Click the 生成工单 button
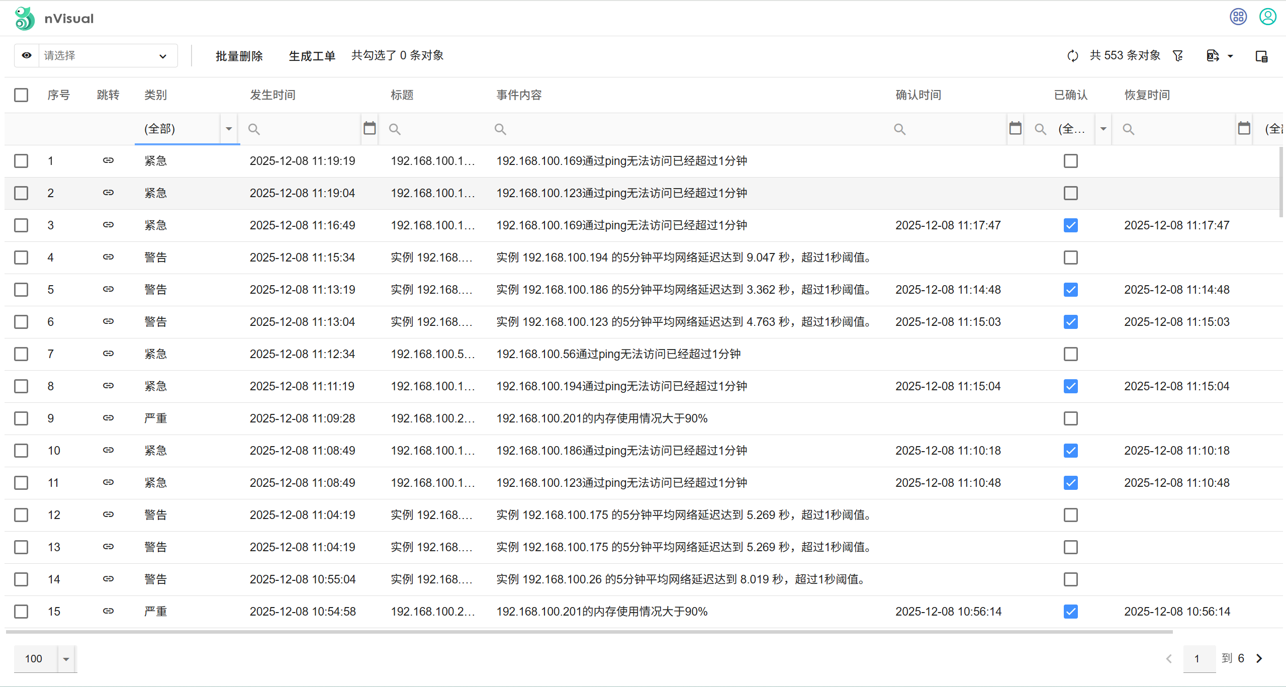This screenshot has width=1286, height=687. coord(312,56)
